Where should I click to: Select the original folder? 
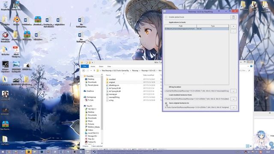[x=112, y=82]
